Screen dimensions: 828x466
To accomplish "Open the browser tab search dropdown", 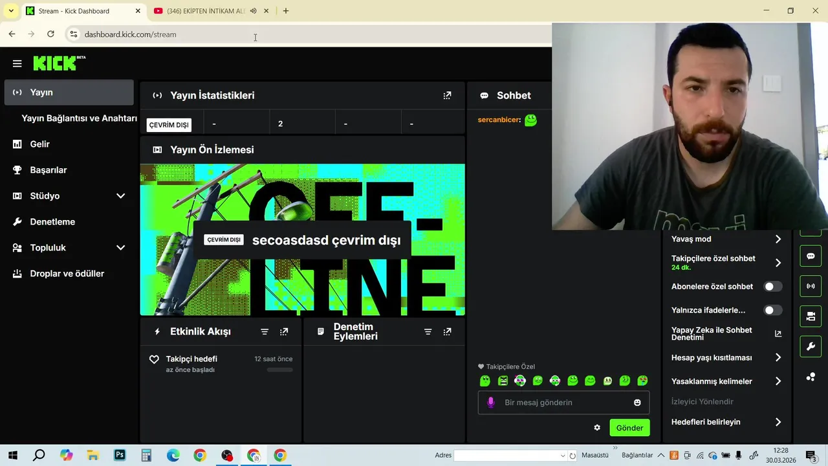I will coord(11,11).
